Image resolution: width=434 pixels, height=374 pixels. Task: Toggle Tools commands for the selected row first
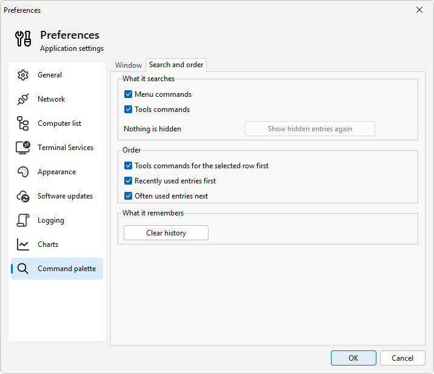[128, 166]
